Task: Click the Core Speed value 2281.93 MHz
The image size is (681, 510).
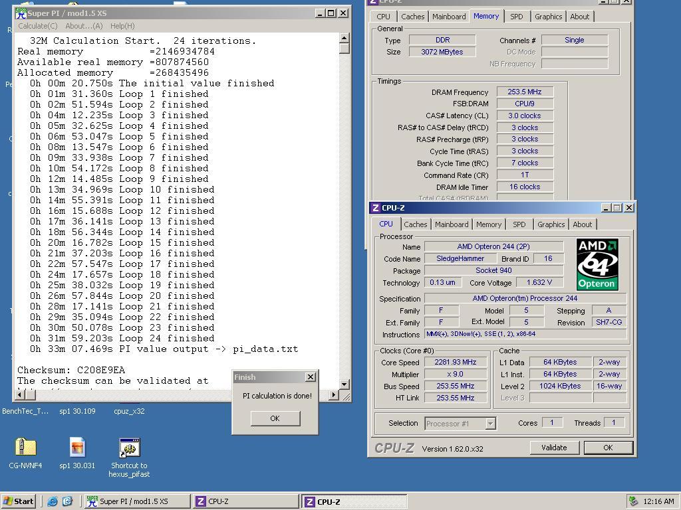Action: (455, 362)
